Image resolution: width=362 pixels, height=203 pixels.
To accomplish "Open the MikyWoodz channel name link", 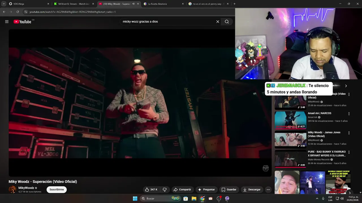I will 26,188.
